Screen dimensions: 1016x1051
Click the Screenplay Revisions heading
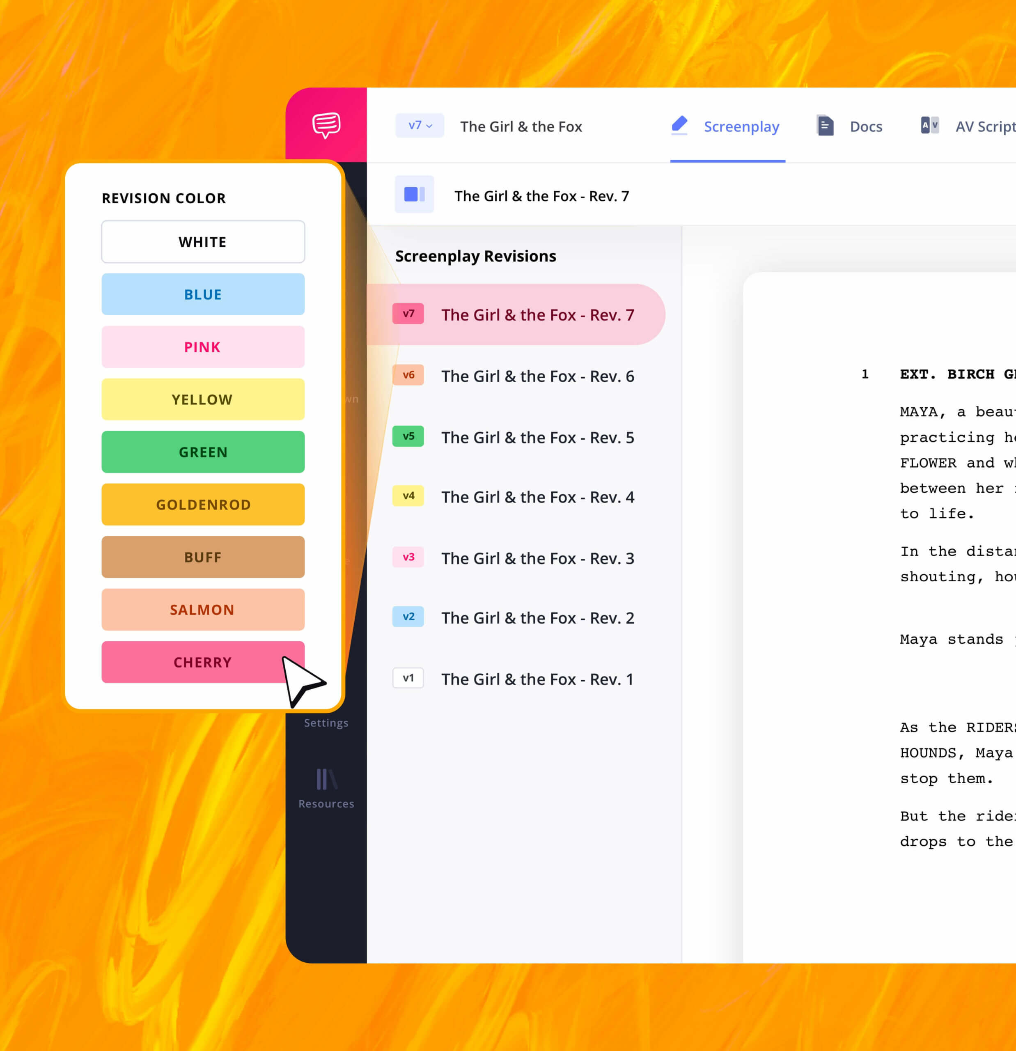(475, 256)
